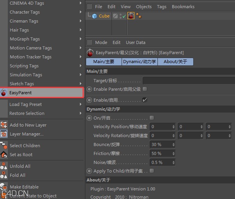Click the Fold All icon
The height and width of the screenshot is (199, 235).
[4, 175]
